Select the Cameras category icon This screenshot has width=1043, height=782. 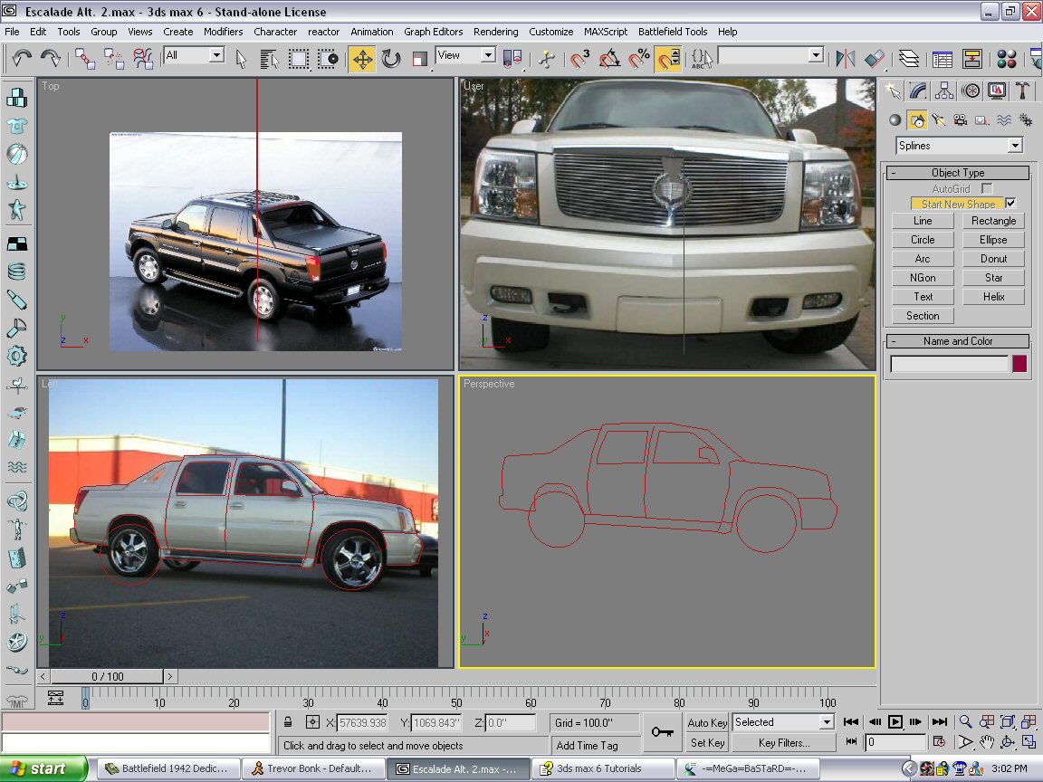(960, 119)
